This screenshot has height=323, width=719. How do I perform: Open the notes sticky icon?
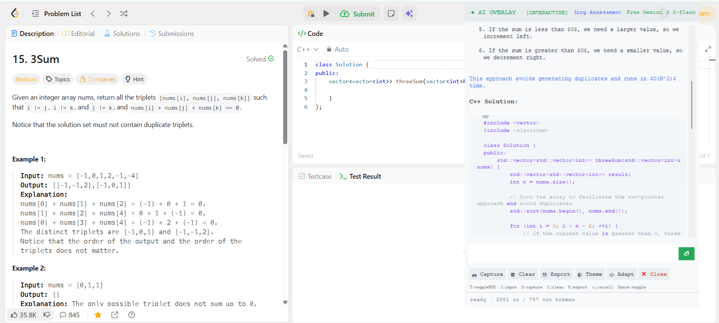[391, 13]
